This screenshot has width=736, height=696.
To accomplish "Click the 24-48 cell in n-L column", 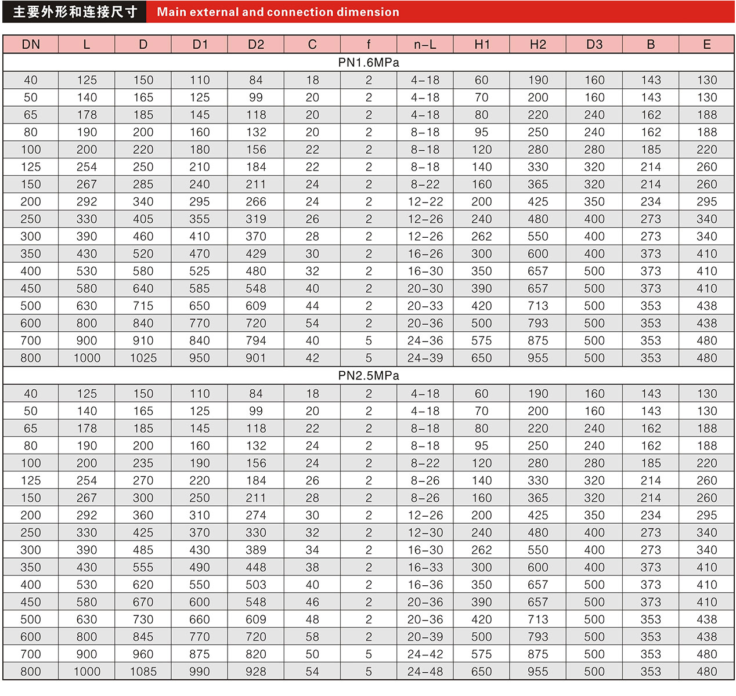I will [425, 672].
